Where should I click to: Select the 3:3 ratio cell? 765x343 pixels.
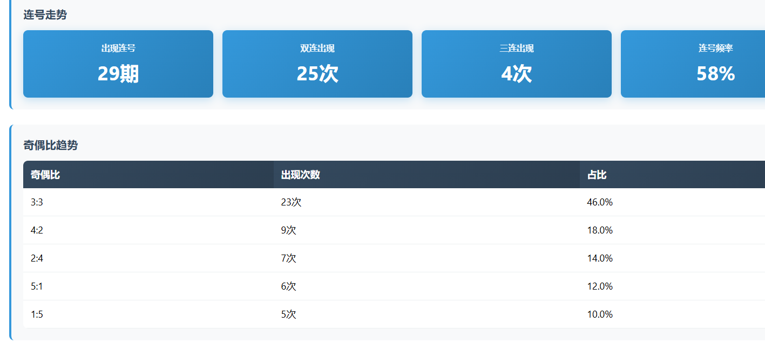(37, 202)
